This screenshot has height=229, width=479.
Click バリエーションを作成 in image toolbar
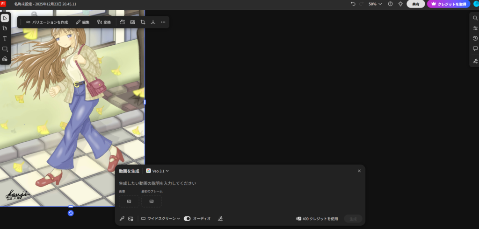47,22
